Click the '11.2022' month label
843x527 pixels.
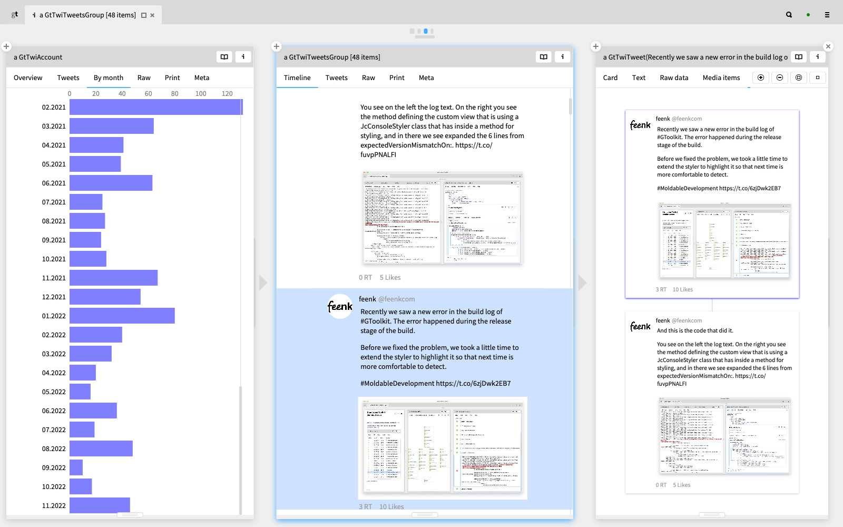point(54,505)
